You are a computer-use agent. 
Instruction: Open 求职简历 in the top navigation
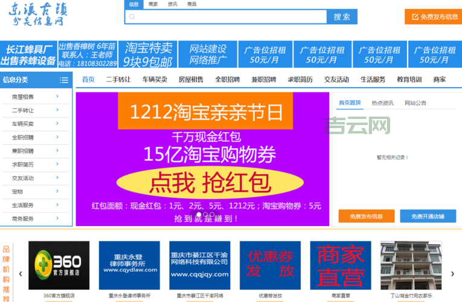[x=300, y=80]
